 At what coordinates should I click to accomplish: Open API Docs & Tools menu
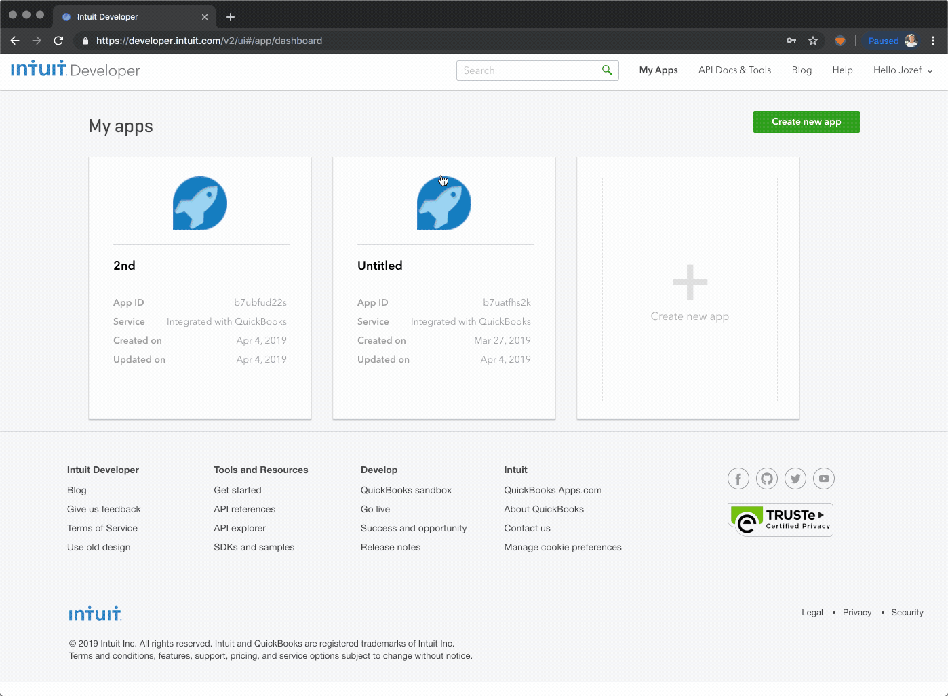pyautogui.click(x=735, y=70)
